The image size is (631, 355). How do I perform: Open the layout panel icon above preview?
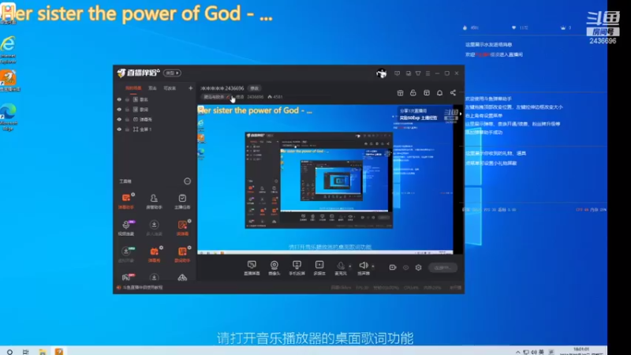point(427,93)
